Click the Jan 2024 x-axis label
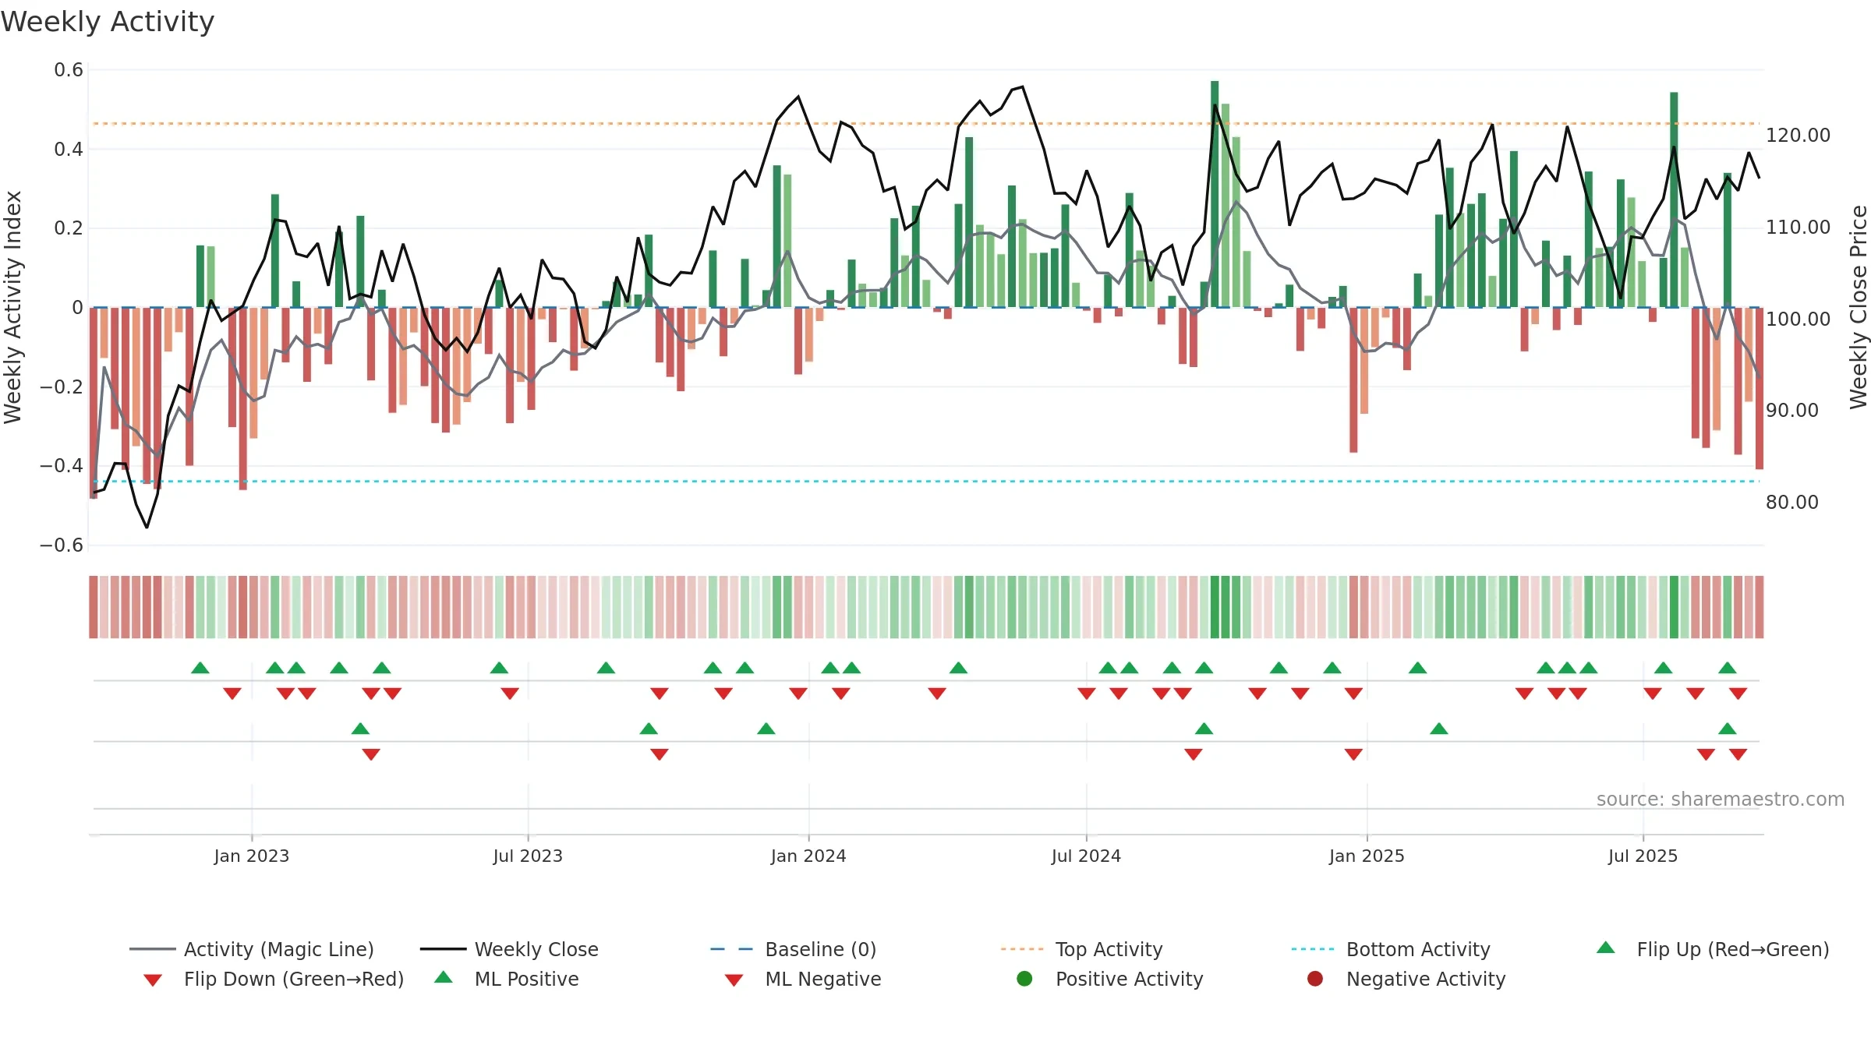Image resolution: width=1871 pixels, height=1052 pixels. pyautogui.click(x=808, y=856)
